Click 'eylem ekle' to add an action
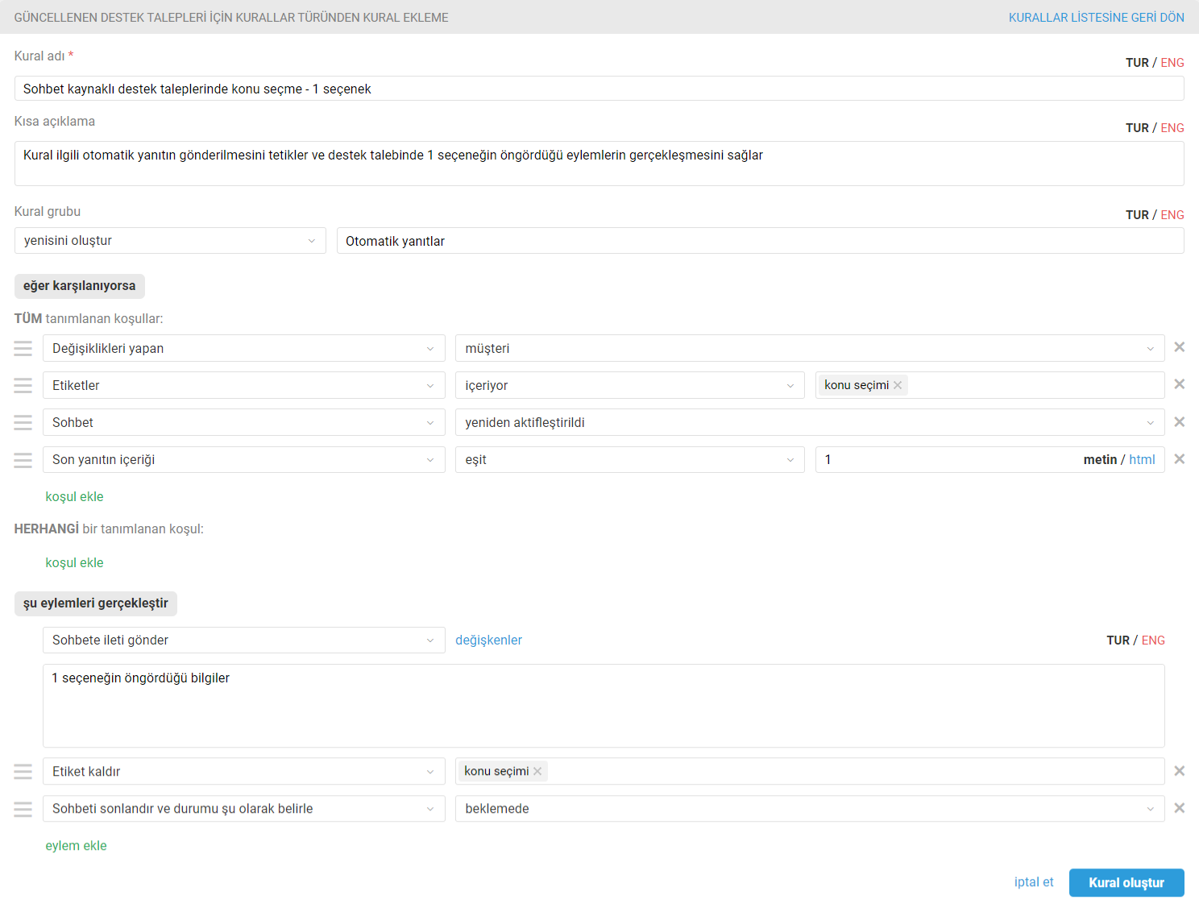Viewport: 1199px width, 912px height. [76, 845]
